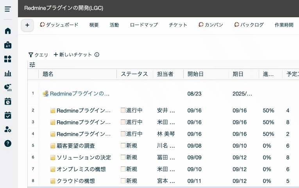299x188 pixels.
Task: Click the ticket icon in row 3
Action: (x=53, y=122)
